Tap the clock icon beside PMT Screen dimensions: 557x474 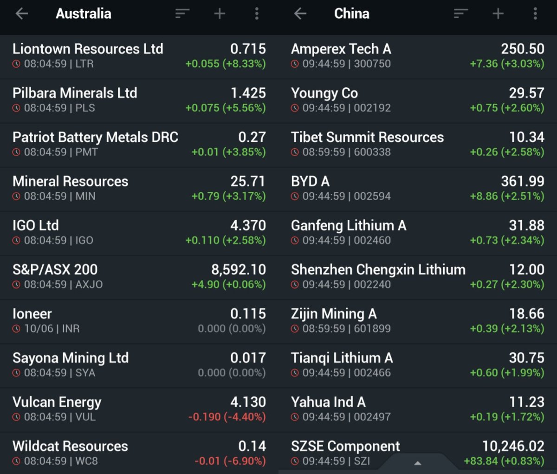pos(17,152)
